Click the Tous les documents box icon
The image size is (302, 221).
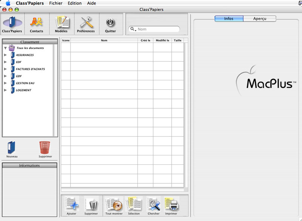pos(12,48)
